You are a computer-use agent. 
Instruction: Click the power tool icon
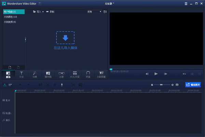[x=81, y=85]
